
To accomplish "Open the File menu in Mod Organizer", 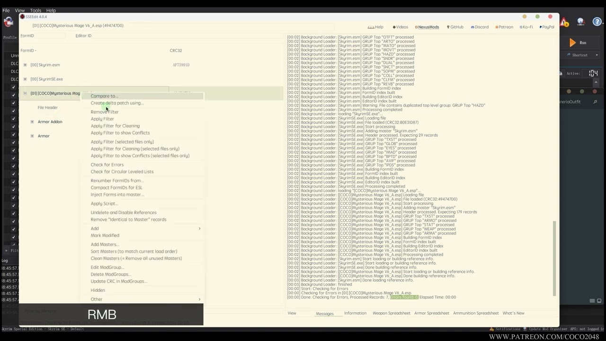I will tap(6, 10).
